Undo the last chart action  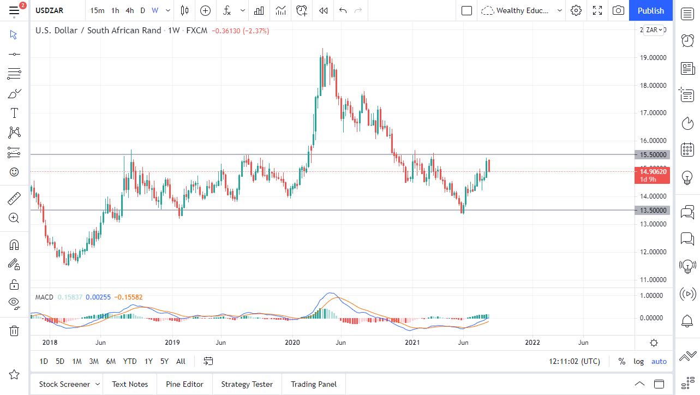click(343, 10)
